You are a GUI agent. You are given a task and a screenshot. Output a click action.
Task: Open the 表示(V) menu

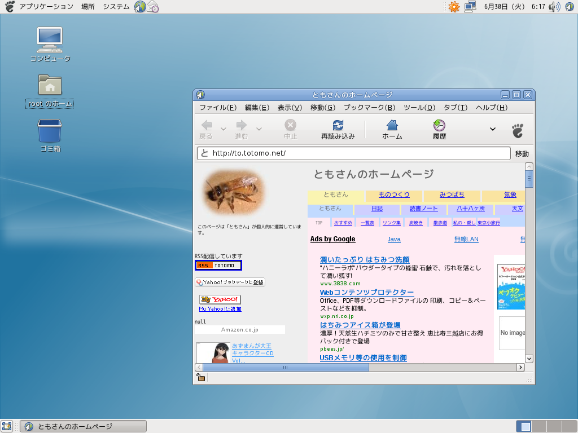point(290,108)
